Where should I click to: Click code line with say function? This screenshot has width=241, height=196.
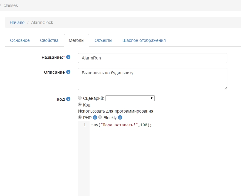[121, 125]
